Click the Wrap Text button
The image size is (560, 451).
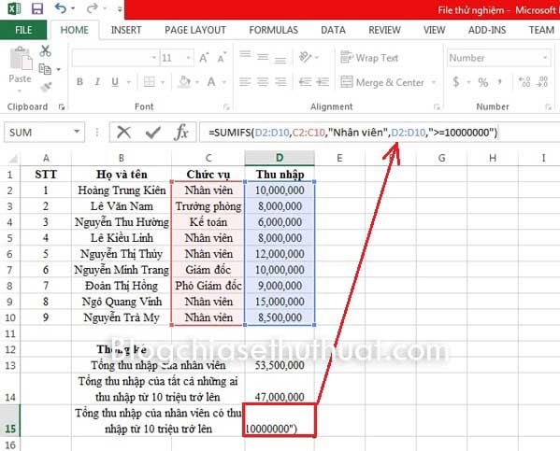369,58
